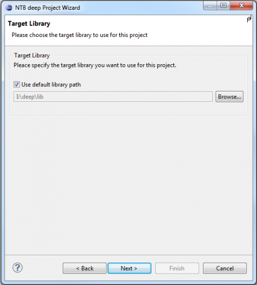Minimize the NTB deep Project Wizard window
Image resolution: width=257 pixels, height=285 pixels.
coord(210,6)
